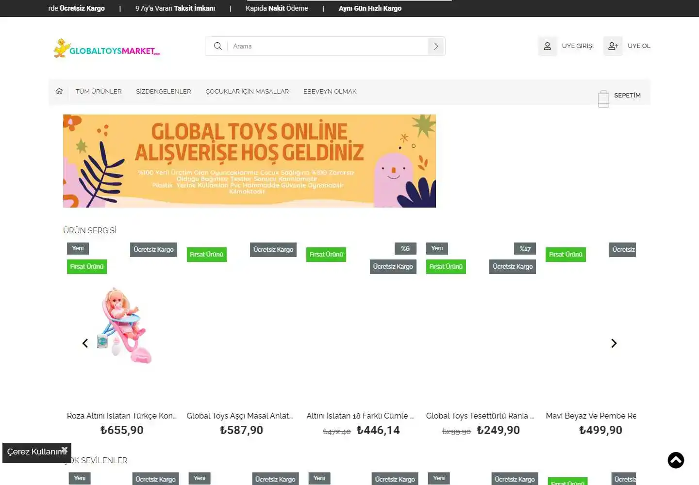Click the shopping cart icon
The height and width of the screenshot is (485, 699).
pos(603,98)
